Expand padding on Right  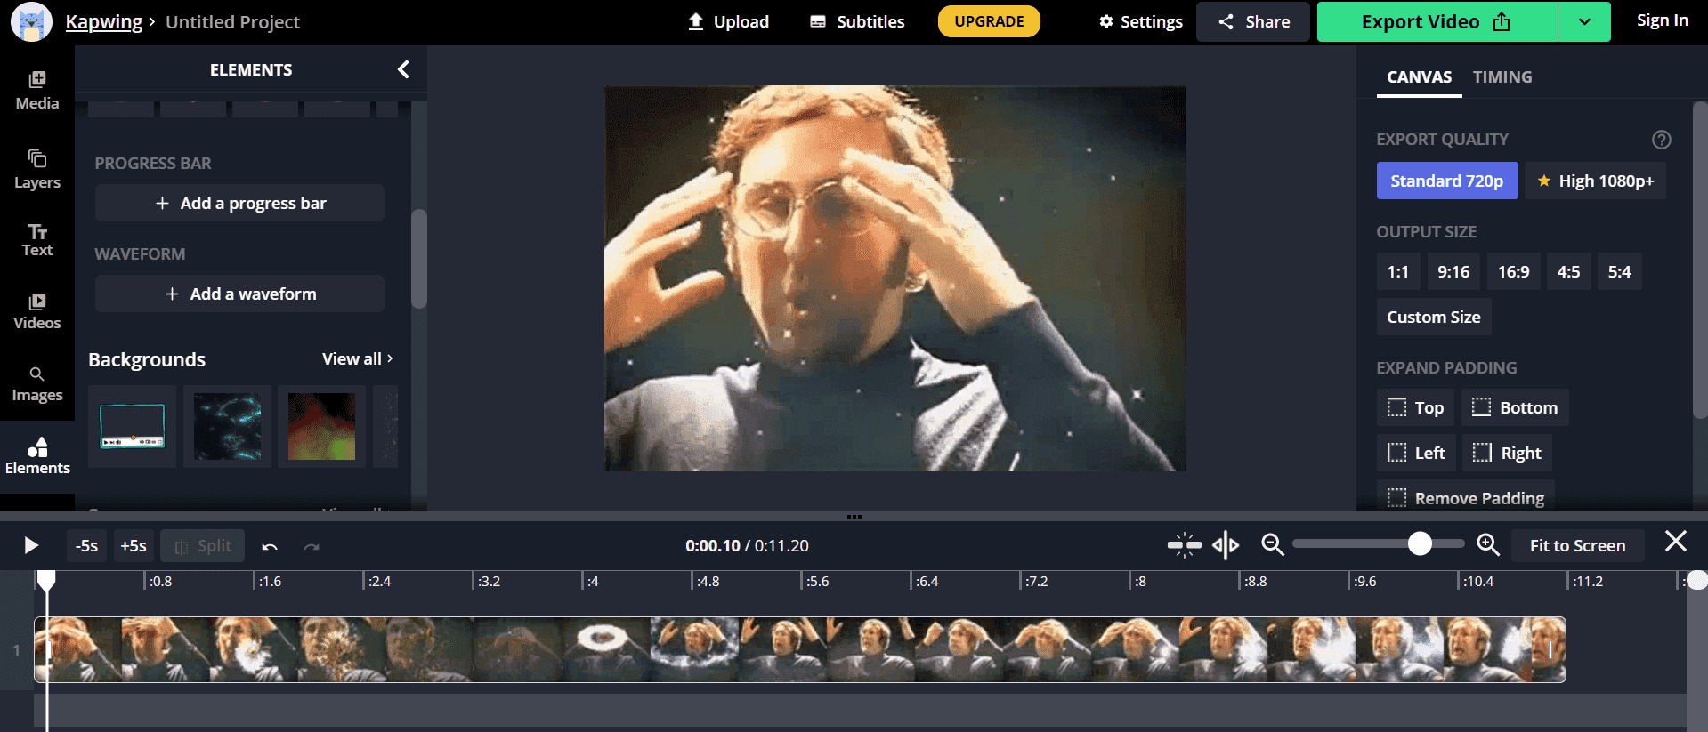tap(1507, 453)
